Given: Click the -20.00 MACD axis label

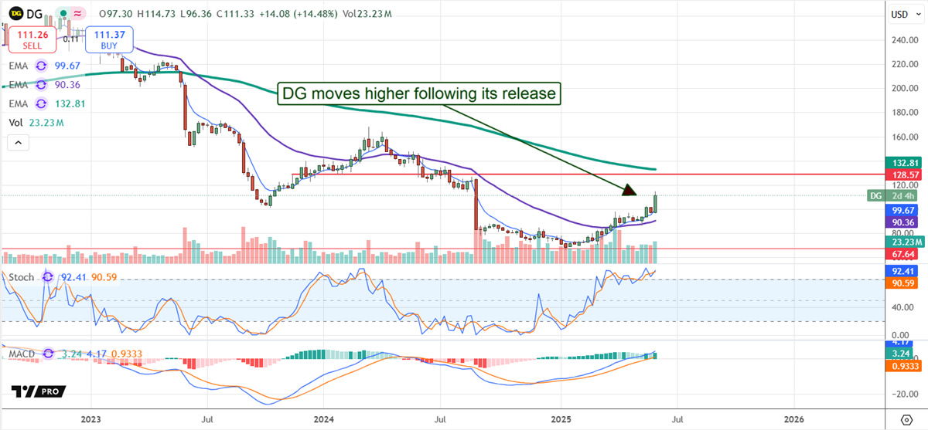Looking at the screenshot, I should 903,393.
